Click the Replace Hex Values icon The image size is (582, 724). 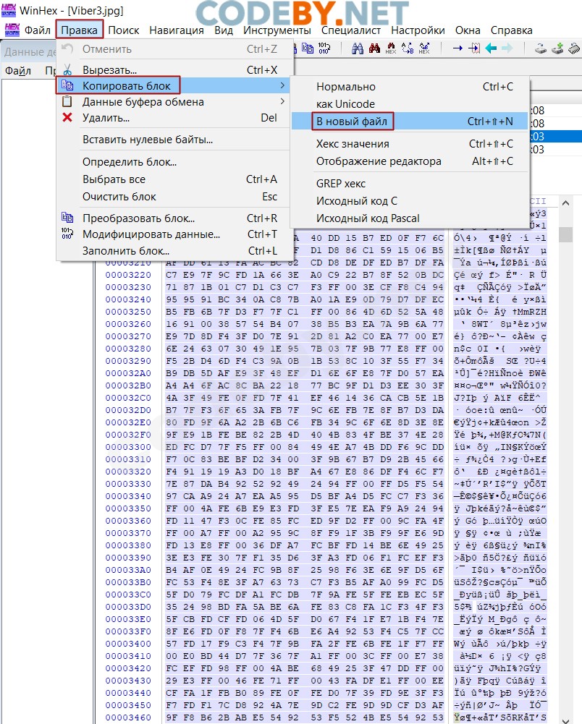[424, 48]
